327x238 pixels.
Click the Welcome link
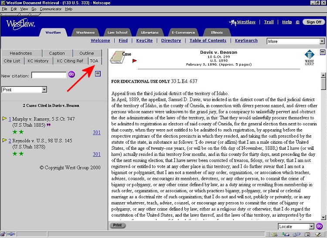click(100, 41)
